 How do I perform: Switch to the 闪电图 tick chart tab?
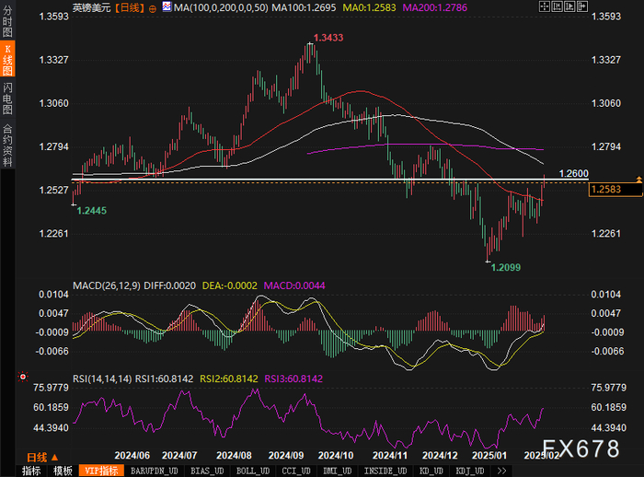tap(7, 99)
